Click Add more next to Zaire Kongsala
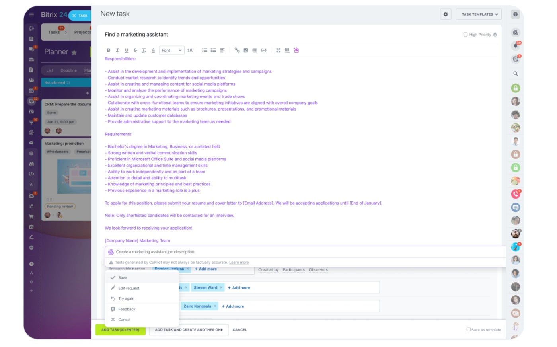 point(233,306)
